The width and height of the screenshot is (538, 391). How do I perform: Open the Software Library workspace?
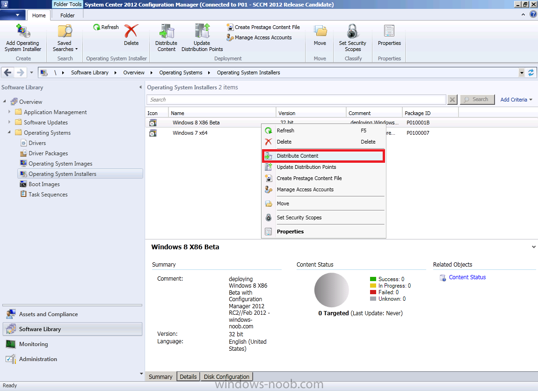tap(73, 329)
